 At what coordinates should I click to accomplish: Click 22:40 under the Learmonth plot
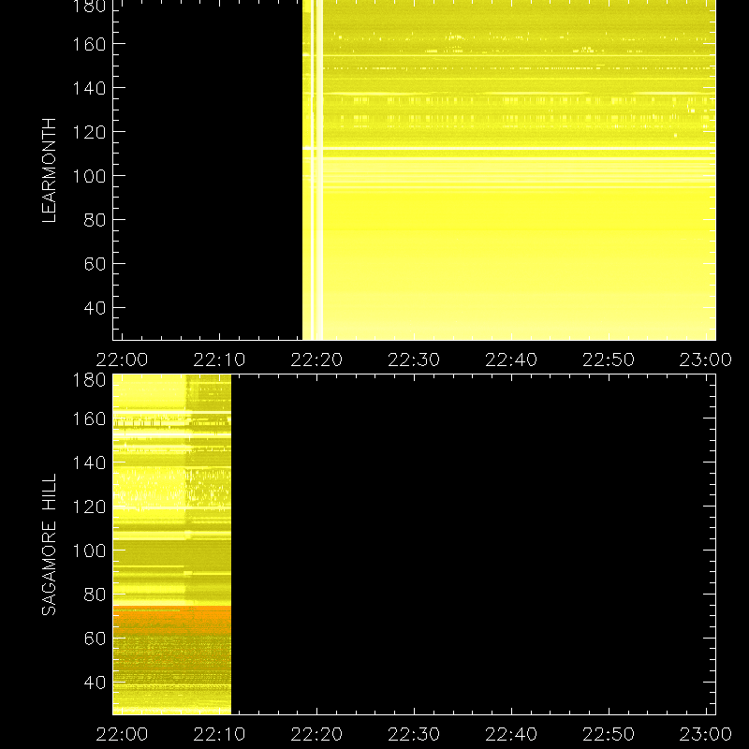(x=511, y=360)
